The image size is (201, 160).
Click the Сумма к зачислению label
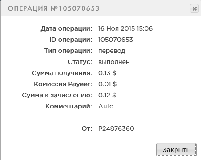(57, 95)
